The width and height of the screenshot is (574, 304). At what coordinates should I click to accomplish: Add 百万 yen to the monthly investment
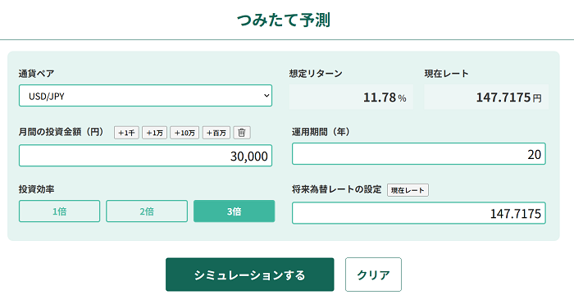(216, 133)
